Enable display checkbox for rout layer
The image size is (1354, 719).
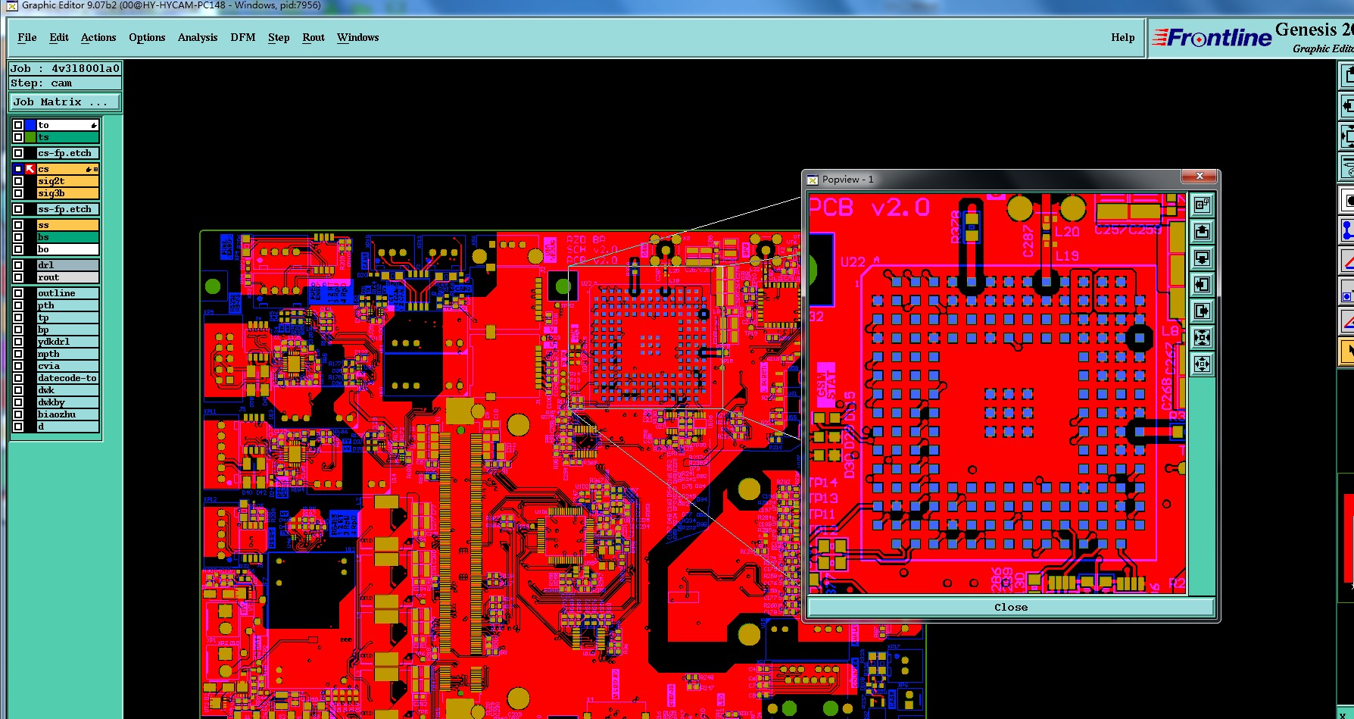click(x=18, y=277)
